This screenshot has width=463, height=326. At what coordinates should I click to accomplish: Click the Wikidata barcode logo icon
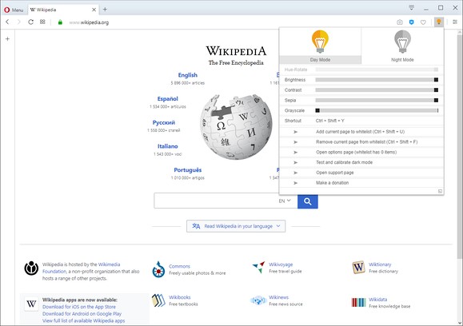click(x=358, y=302)
